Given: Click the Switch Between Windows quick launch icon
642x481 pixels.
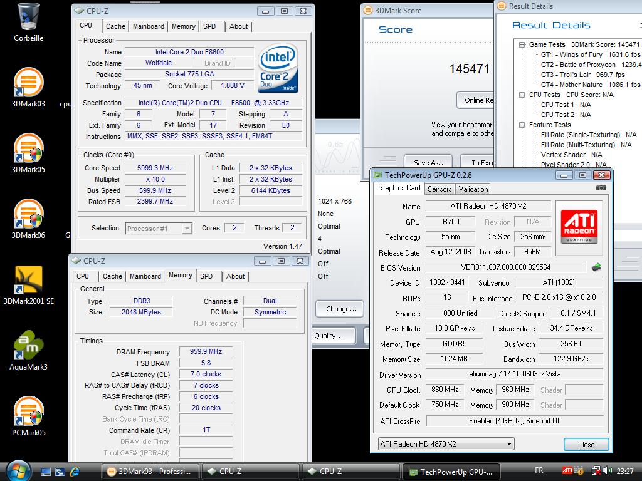Looking at the screenshot, I should [x=60, y=472].
